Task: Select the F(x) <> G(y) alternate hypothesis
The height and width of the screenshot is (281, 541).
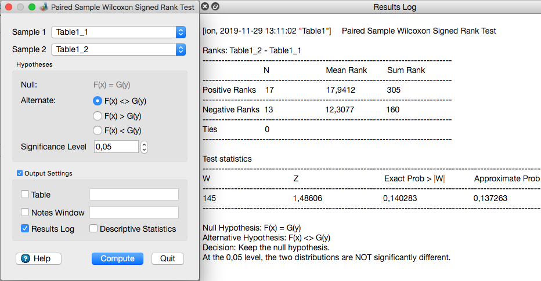Action: click(98, 101)
